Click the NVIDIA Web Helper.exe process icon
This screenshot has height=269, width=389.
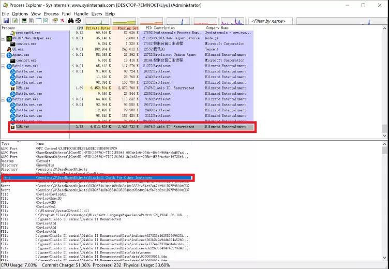tap(8, 38)
